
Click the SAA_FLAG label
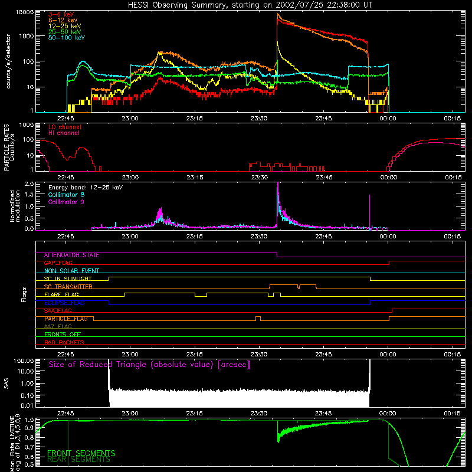[58, 311]
